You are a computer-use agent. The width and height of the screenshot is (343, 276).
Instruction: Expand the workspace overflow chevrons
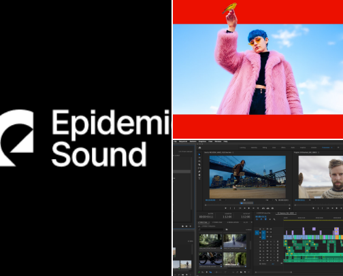(338, 148)
